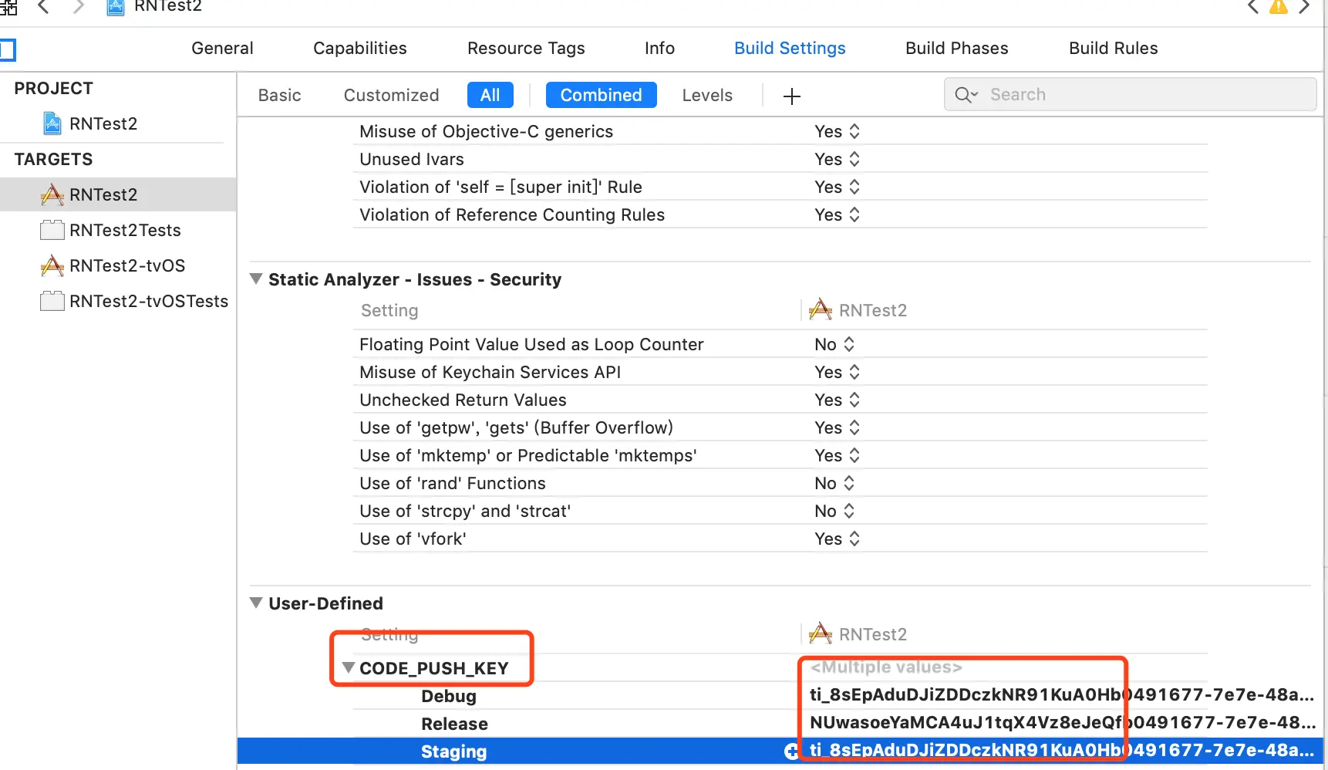The height and width of the screenshot is (770, 1328).
Task: Show Customized build settings
Action: 391,95
